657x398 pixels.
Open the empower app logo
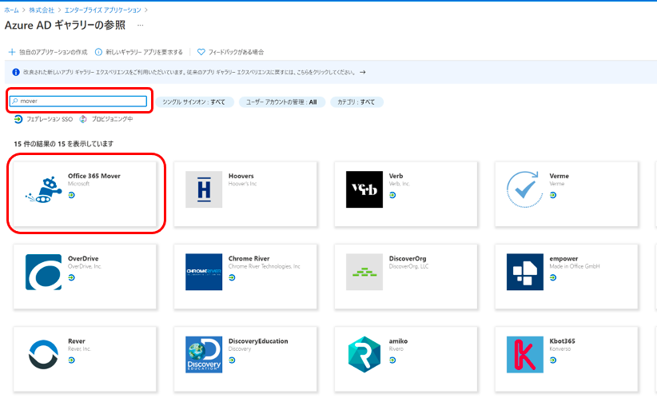pyautogui.click(x=524, y=272)
